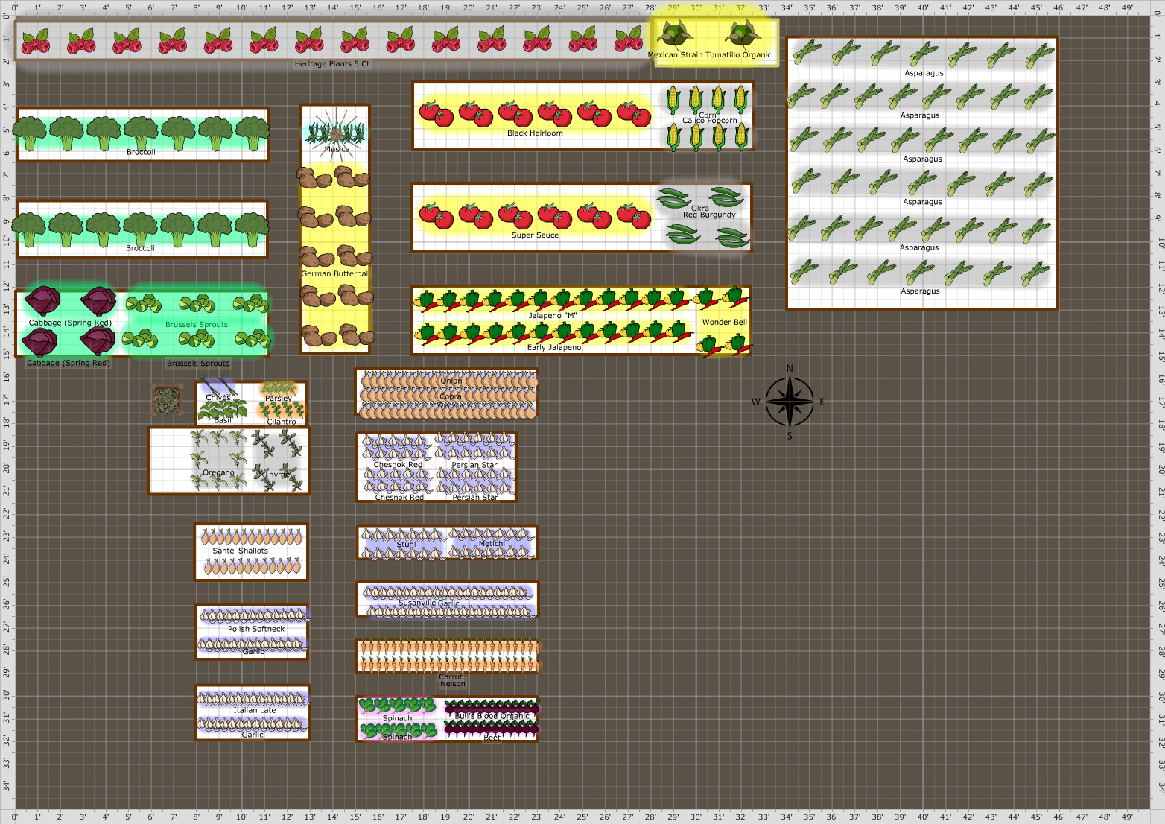
Task: Select the 'Mexican Strain Tomatillo Organic' label
Action: [710, 55]
